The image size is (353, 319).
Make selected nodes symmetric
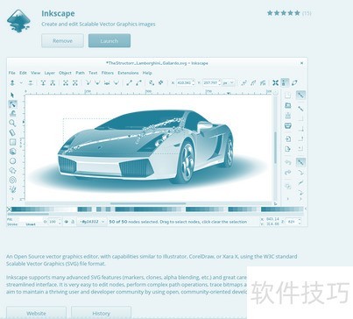(107, 83)
